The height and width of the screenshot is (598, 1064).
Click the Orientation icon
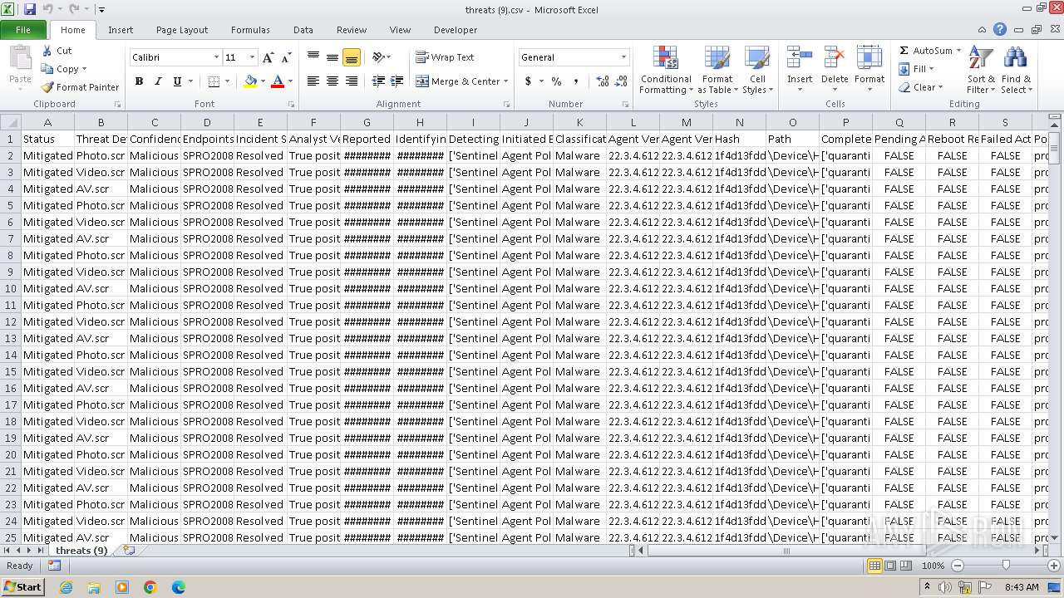pos(378,57)
